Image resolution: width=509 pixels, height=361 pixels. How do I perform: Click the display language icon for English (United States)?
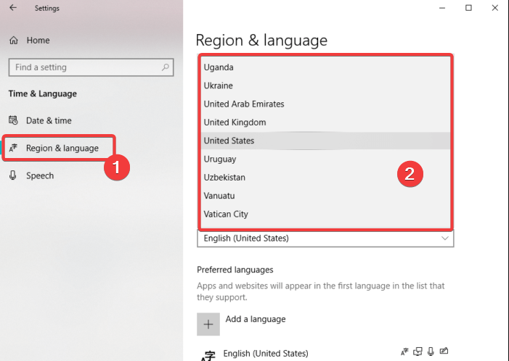(x=404, y=352)
